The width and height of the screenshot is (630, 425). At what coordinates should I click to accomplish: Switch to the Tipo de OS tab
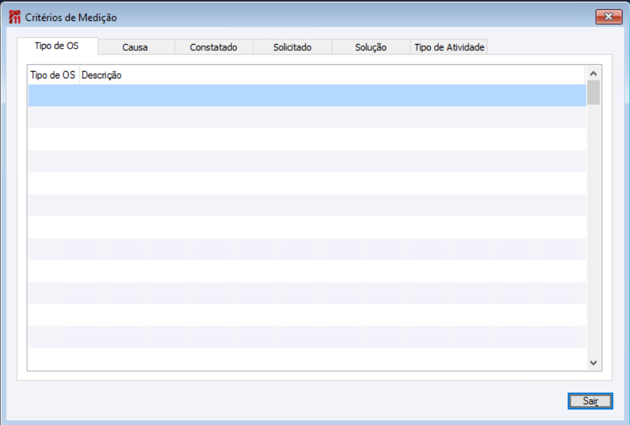pyautogui.click(x=57, y=46)
